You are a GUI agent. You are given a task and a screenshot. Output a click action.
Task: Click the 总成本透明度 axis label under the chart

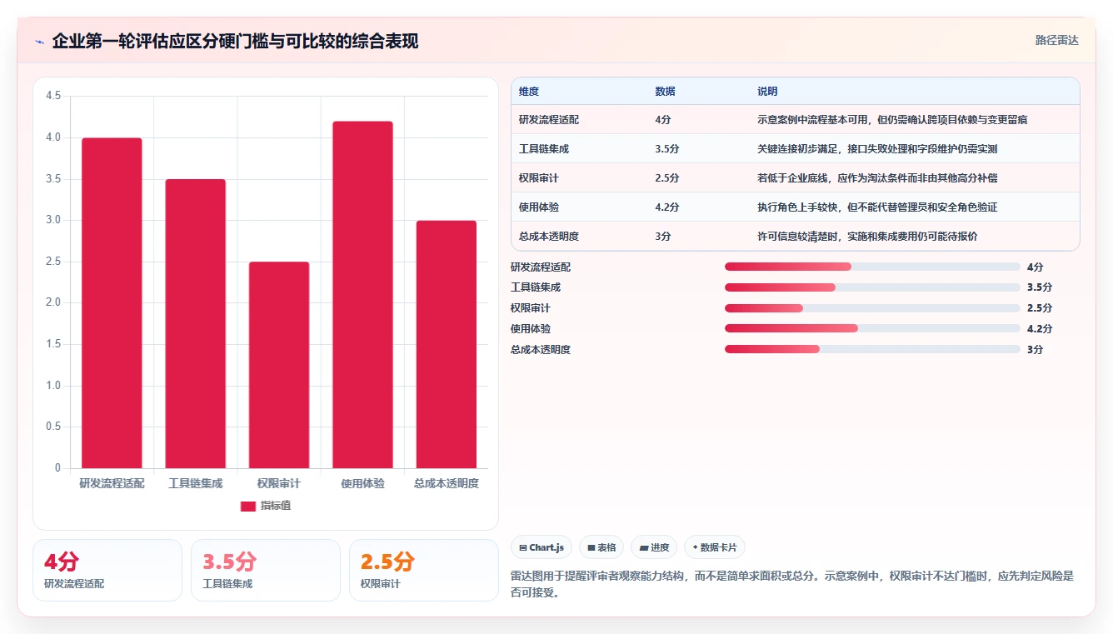[x=447, y=483]
